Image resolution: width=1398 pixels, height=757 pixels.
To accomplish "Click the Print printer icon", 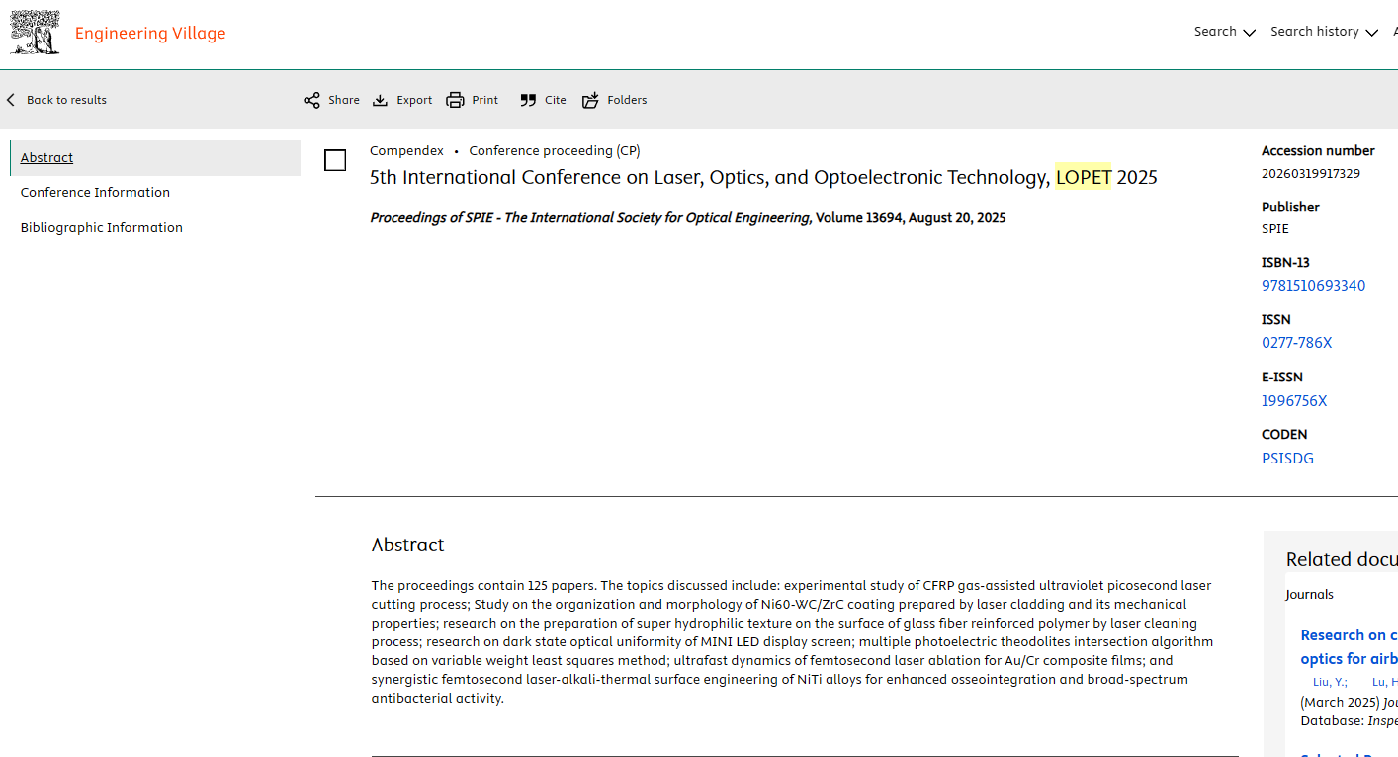I will [455, 100].
